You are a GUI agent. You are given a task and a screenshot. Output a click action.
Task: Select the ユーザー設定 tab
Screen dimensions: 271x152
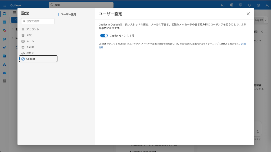click(x=68, y=14)
